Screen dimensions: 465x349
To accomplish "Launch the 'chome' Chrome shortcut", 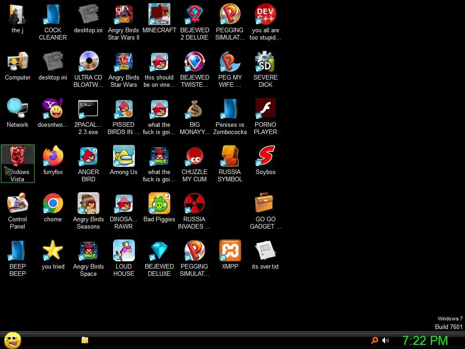I will (x=53, y=208).
